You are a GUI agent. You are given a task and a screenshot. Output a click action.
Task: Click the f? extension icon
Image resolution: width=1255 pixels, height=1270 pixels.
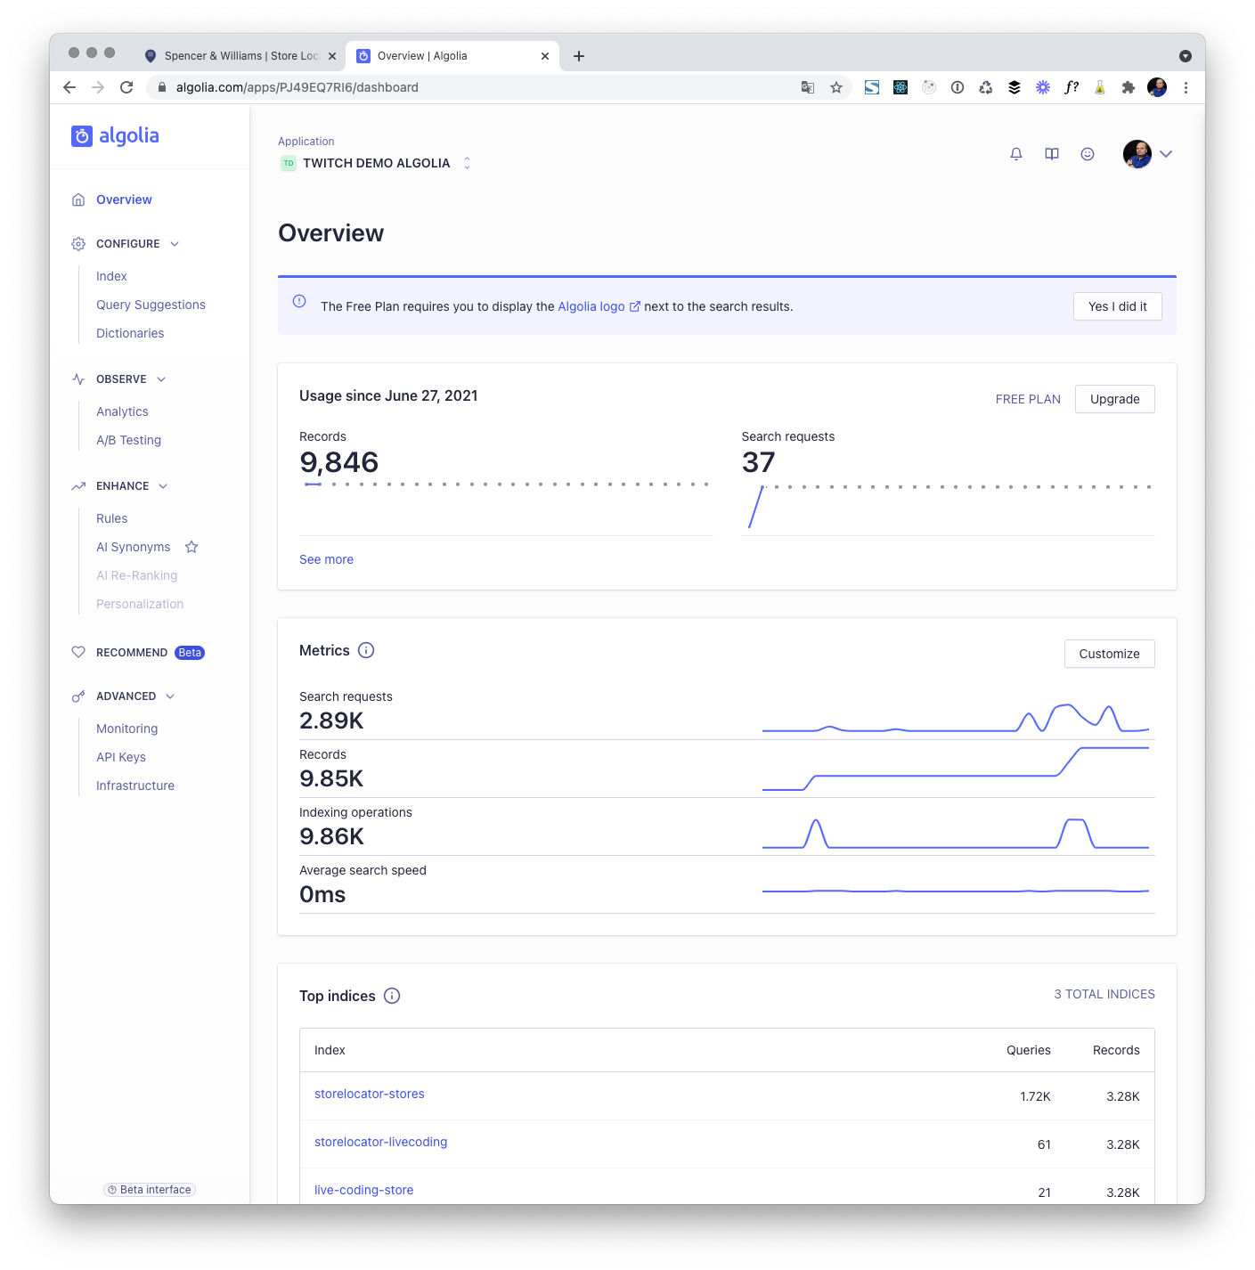[1072, 87]
